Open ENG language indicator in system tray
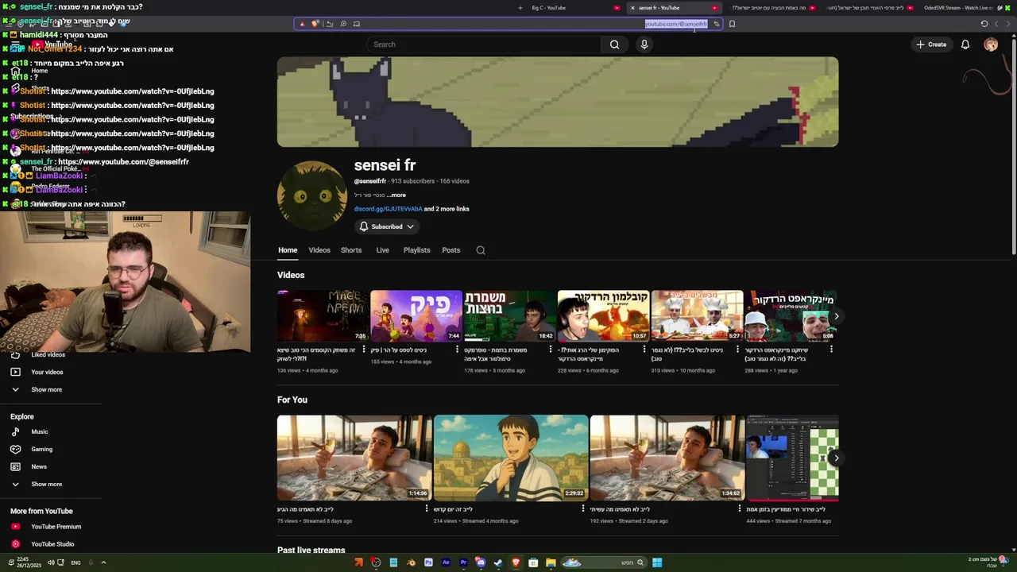The image size is (1017, 572). pyautogui.click(x=75, y=562)
